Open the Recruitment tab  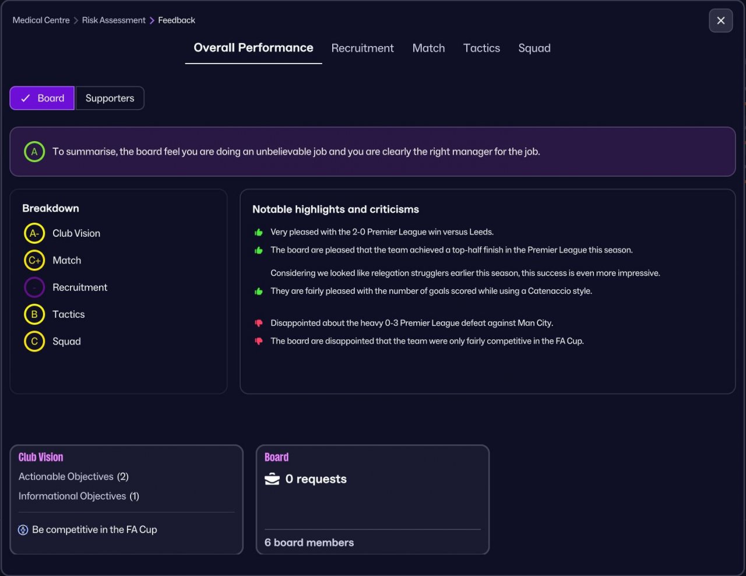(363, 48)
